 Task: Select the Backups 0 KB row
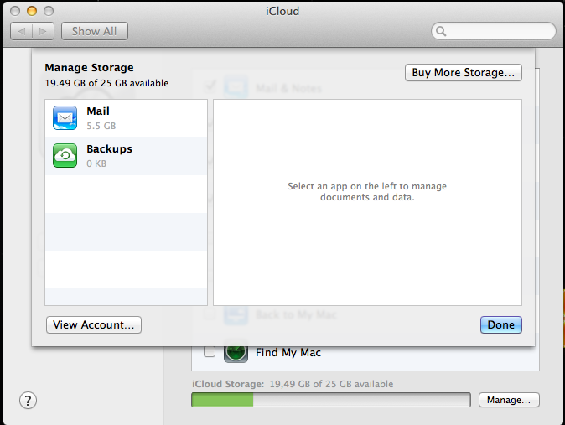pyautogui.click(x=126, y=156)
